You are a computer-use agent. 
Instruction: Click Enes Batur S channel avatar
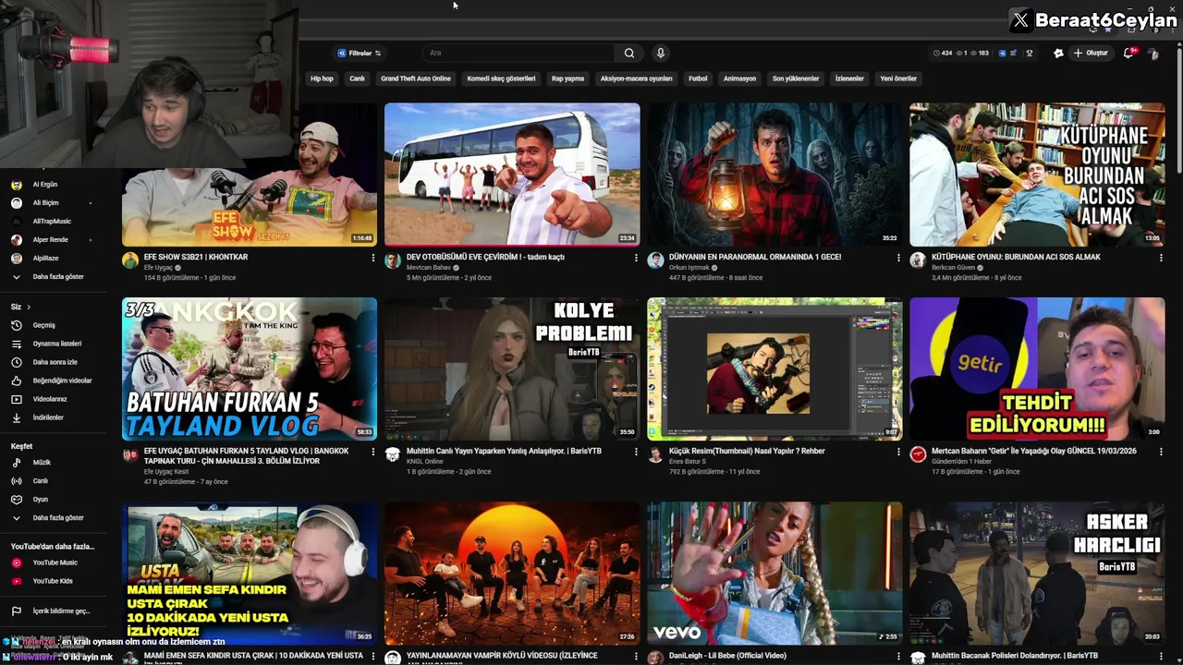tap(655, 454)
